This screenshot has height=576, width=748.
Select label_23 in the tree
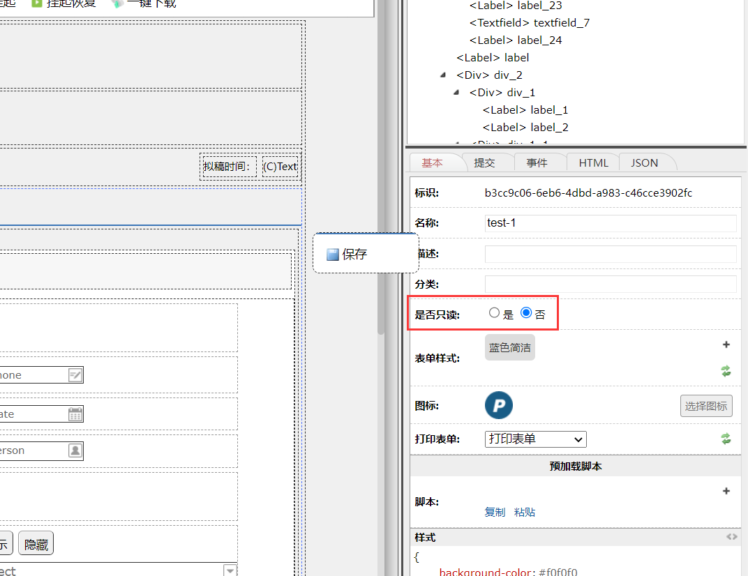(x=516, y=6)
